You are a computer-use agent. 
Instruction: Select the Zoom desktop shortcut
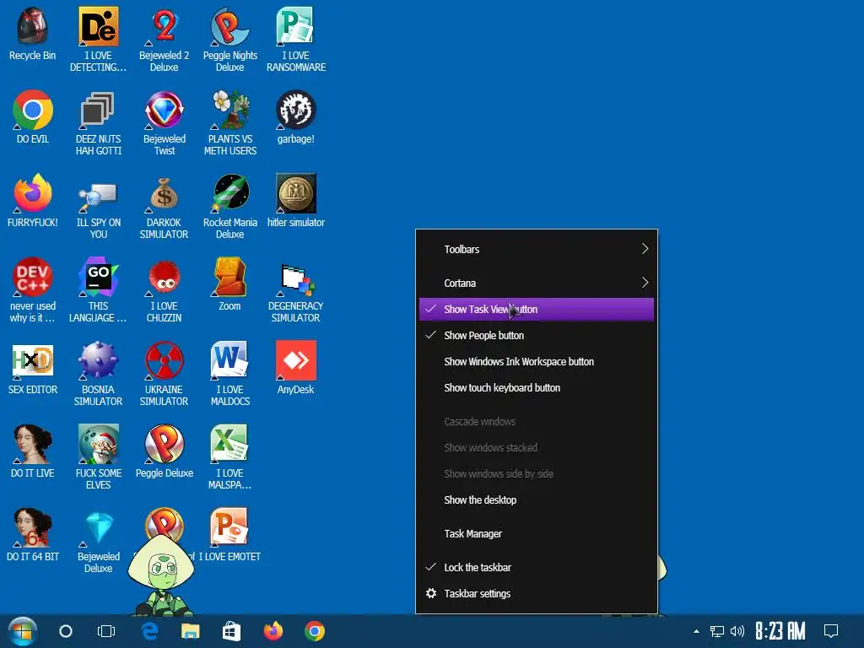pos(230,277)
